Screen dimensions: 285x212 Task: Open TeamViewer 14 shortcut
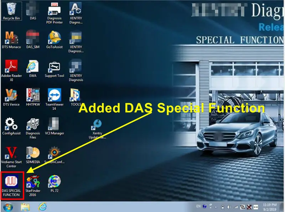tap(55, 99)
